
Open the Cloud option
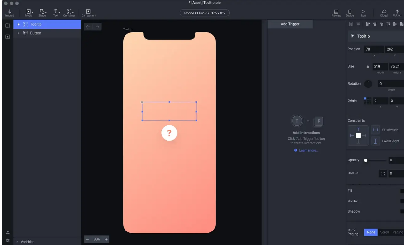click(384, 13)
